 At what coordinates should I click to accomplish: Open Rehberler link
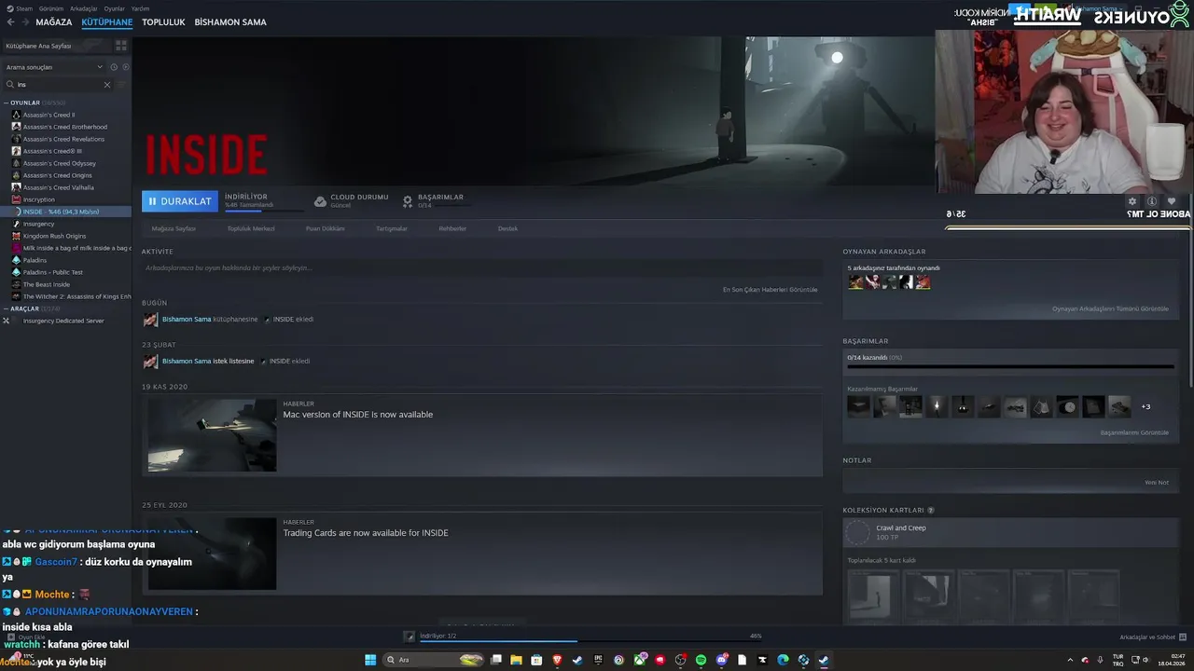point(452,228)
